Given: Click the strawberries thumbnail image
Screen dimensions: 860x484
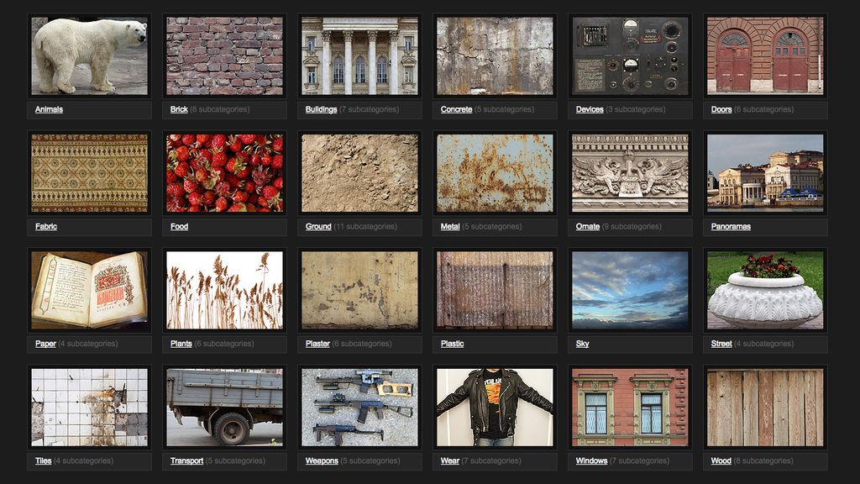Looking at the screenshot, I should point(223,172).
